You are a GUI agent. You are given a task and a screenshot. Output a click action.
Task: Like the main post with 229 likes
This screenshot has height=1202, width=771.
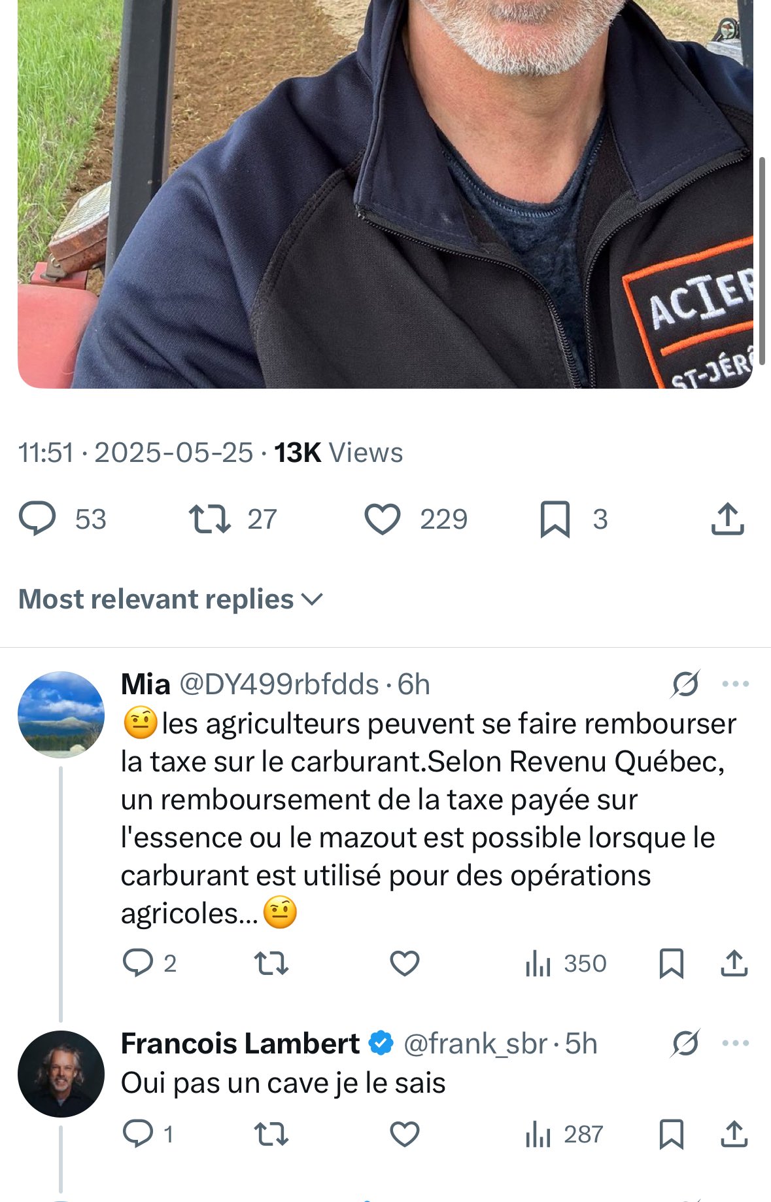(415, 520)
